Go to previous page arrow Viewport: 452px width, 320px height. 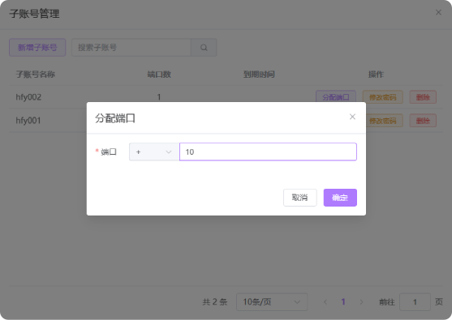pos(325,302)
